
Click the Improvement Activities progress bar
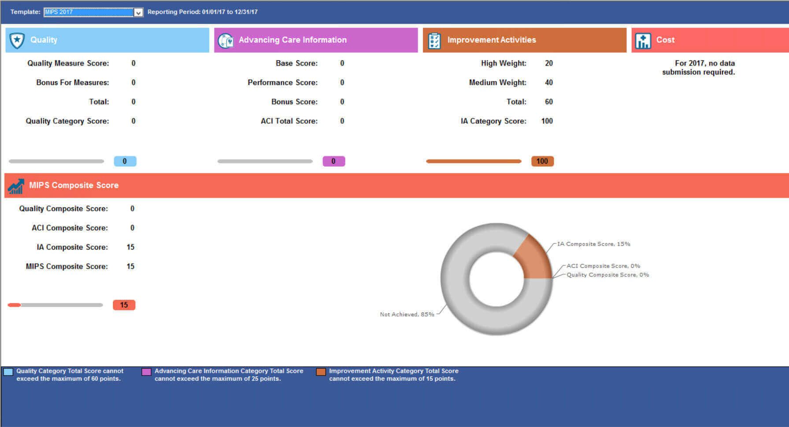474,162
